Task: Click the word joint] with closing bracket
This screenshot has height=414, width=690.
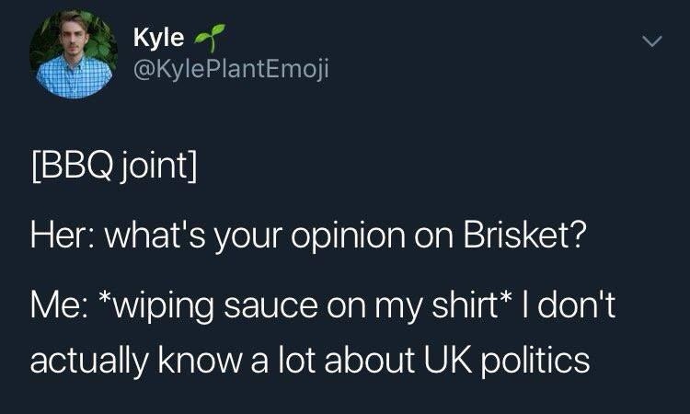Action: pos(158,166)
